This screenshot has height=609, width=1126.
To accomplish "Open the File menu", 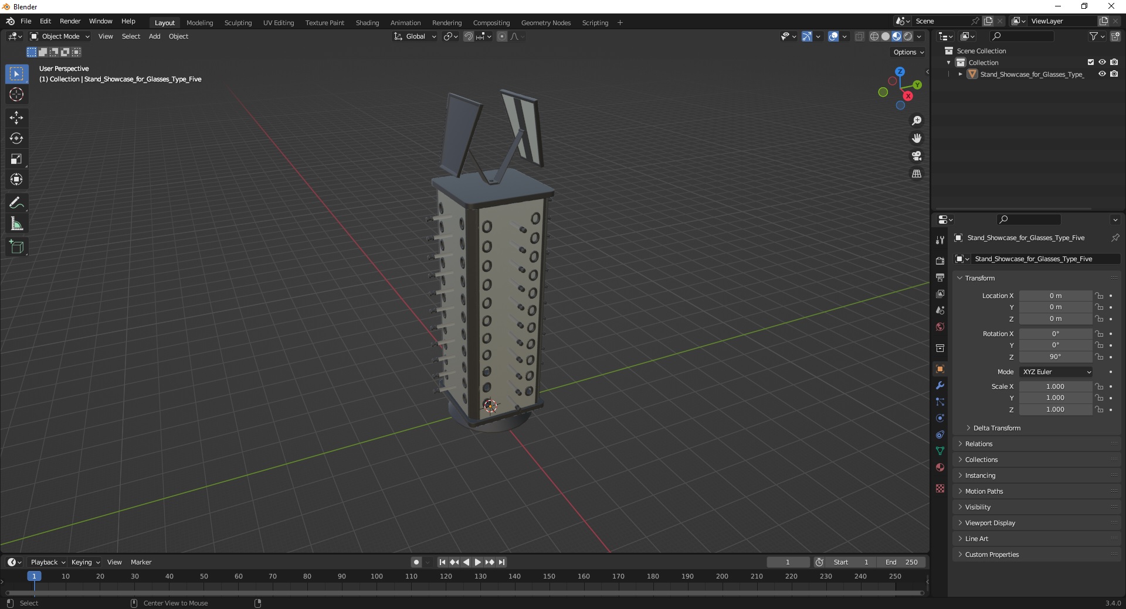I will click(26, 21).
